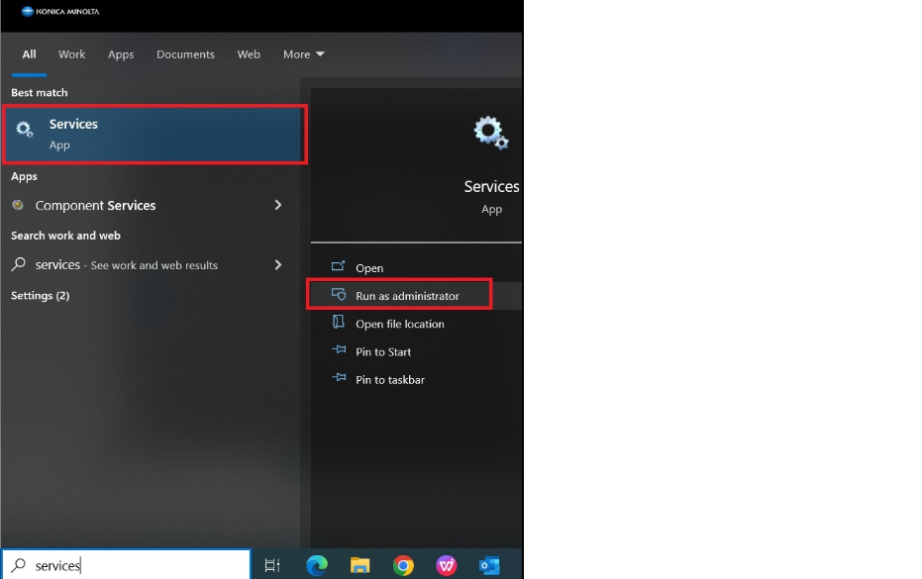Switch to the Documents tab
922x579 pixels.
(x=185, y=54)
